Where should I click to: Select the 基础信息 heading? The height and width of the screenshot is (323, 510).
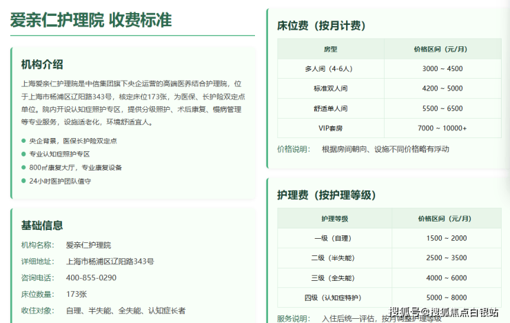(x=42, y=225)
